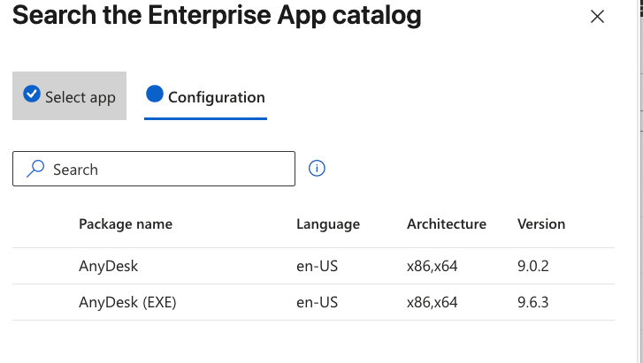Open the info icon next to Search
Viewport: 643px width, 363px height.
pyautogui.click(x=318, y=168)
